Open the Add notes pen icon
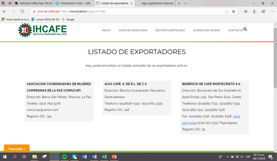Image resolution: width=277 pixels, height=161 pixels. tap(254, 12)
